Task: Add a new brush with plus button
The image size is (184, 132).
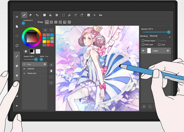Action: [x=51, y=65]
